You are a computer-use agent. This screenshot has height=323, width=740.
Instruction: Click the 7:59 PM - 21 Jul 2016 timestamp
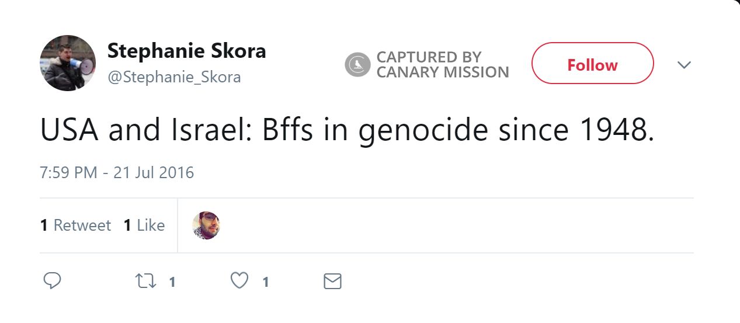click(x=117, y=173)
